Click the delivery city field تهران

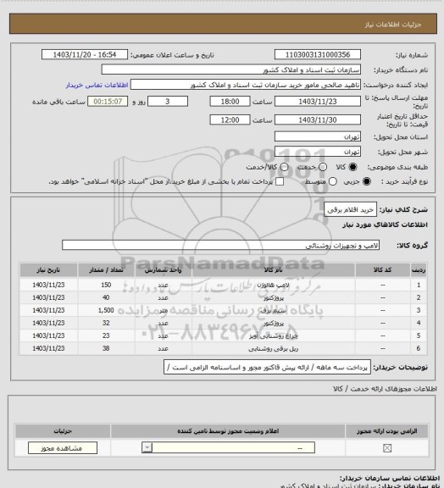click(x=318, y=152)
